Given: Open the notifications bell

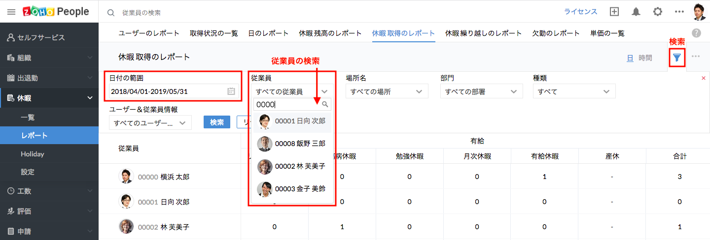Looking at the screenshot, I should tap(636, 12).
